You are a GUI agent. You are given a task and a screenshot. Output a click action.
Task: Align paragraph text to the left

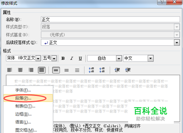(10, 70)
